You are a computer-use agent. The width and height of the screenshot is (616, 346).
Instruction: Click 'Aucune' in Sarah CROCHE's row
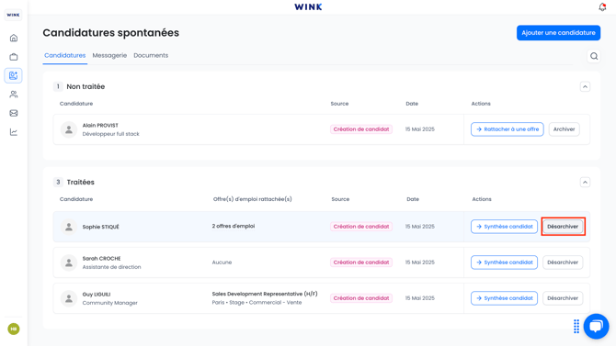[222, 262]
